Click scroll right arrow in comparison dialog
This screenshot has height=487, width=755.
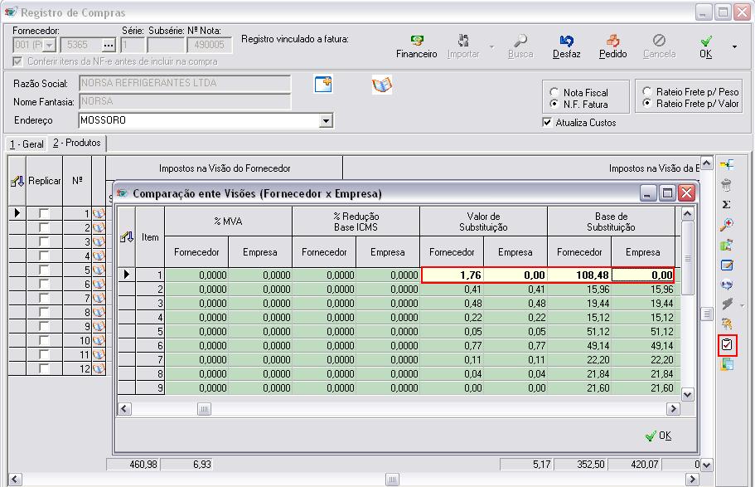673,409
